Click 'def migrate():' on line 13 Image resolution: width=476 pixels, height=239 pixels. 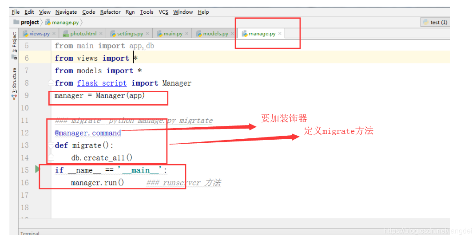coord(84,145)
